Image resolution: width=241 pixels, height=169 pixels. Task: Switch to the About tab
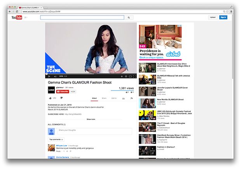[x=94, y=98]
